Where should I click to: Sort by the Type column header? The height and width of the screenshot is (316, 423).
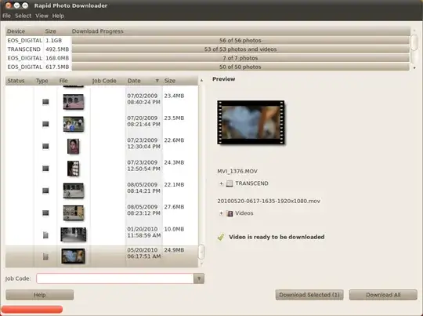[45, 81]
